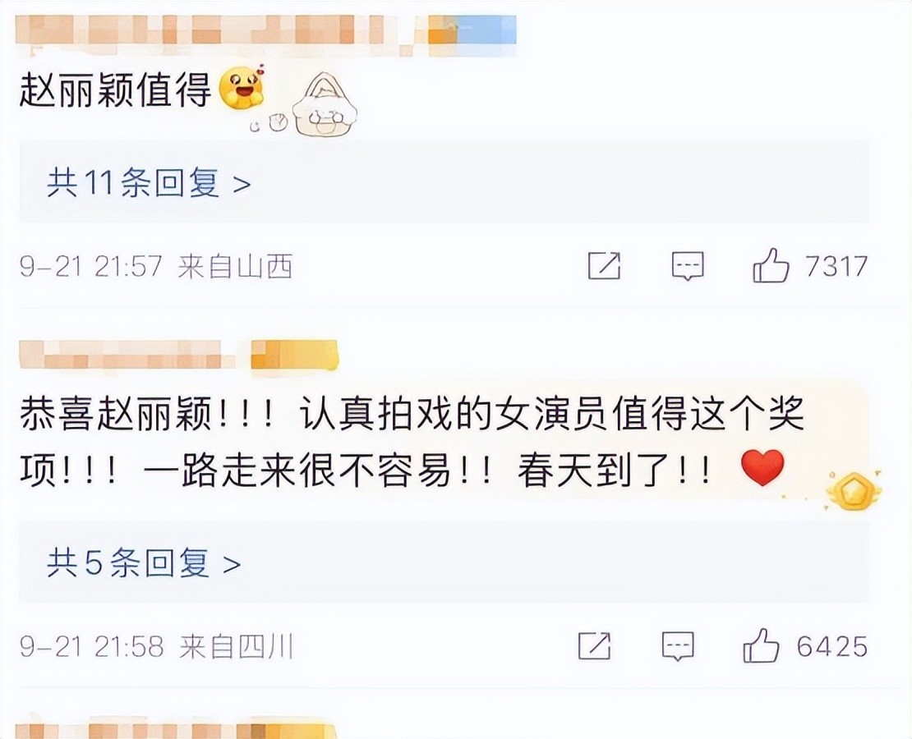Screen dimensions: 912x739
Task: Reply to the comment from 四川
Action: coord(678,646)
